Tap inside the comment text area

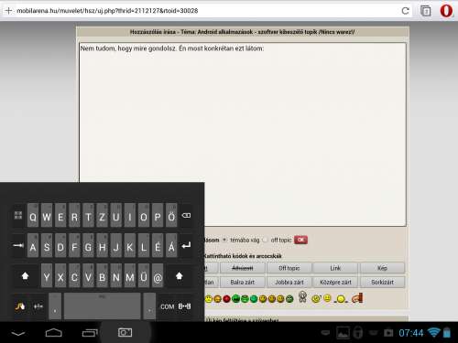tap(243, 134)
